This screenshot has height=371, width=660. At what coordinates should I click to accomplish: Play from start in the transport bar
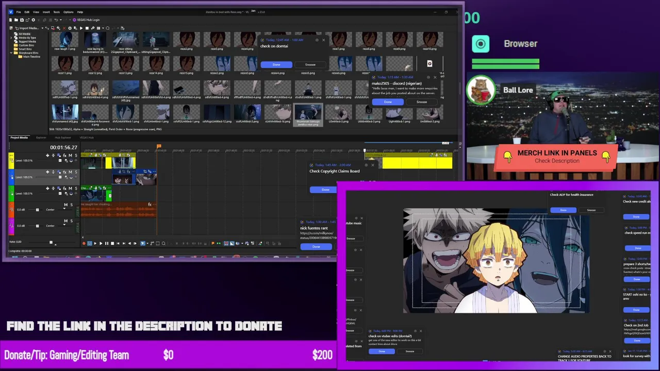(95, 243)
